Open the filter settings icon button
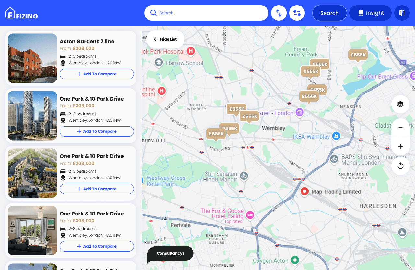 pos(297,13)
